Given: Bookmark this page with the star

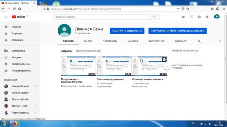Looking at the screenshot, I should click(x=188, y=9).
